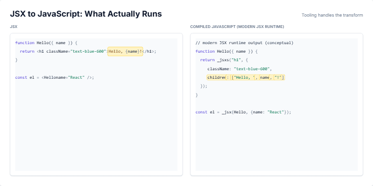Click the closing "</h1>;" tag in JSX panel
This screenshot has width=373, height=186.
(149, 51)
